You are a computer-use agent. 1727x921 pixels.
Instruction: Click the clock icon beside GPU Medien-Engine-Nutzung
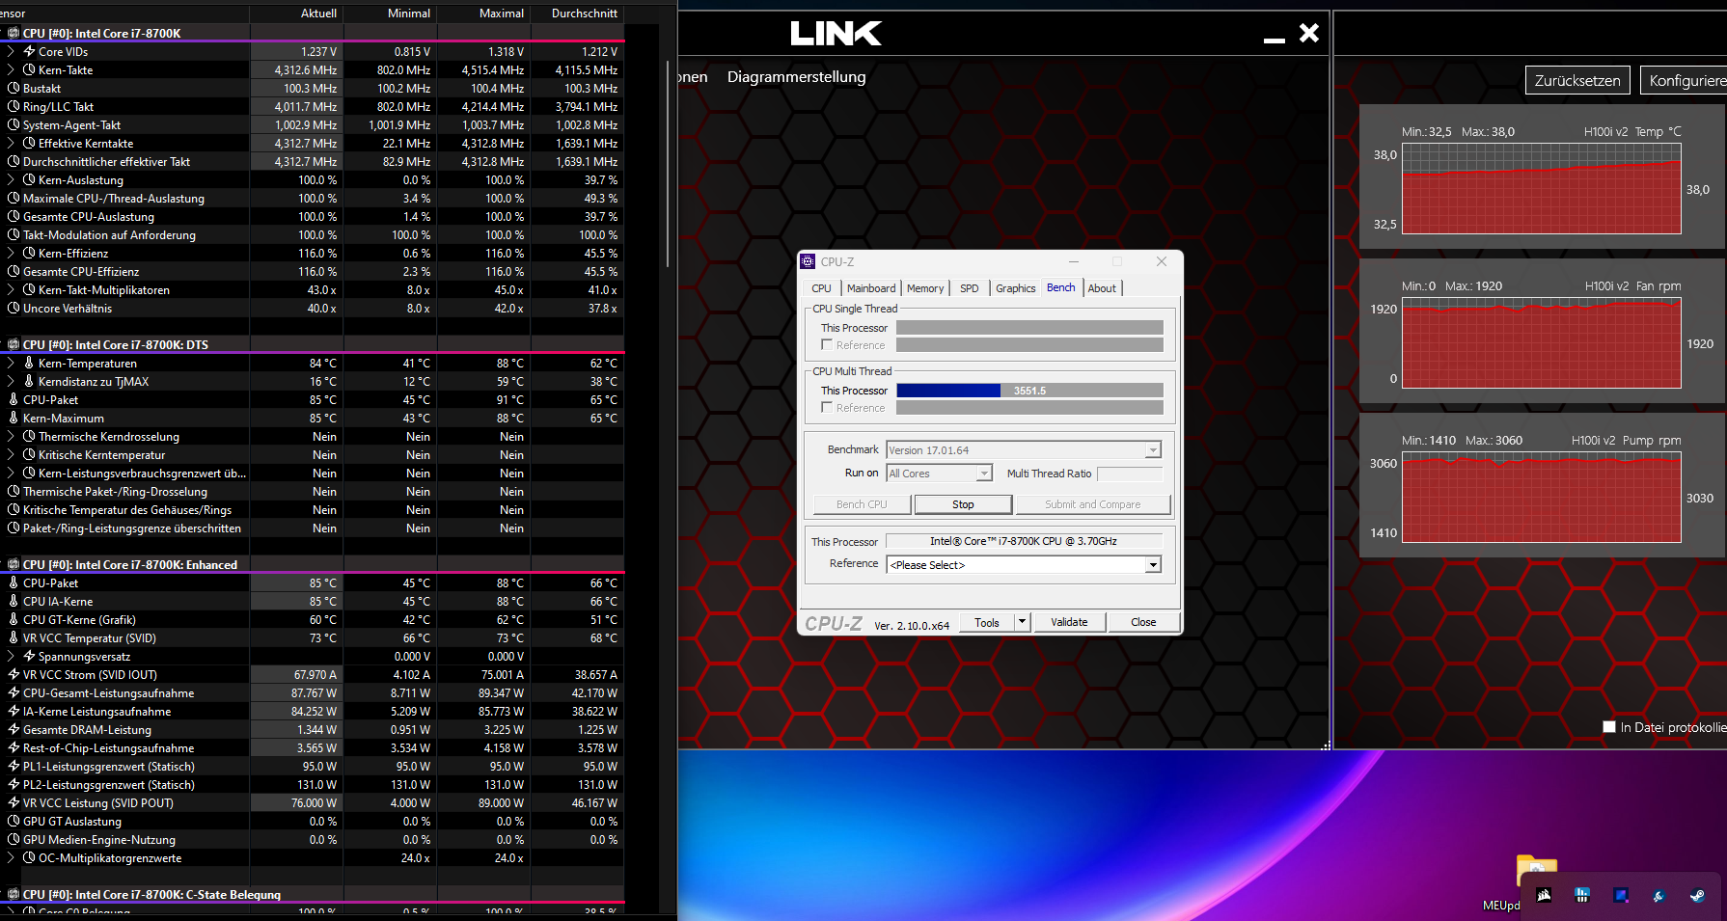point(14,839)
